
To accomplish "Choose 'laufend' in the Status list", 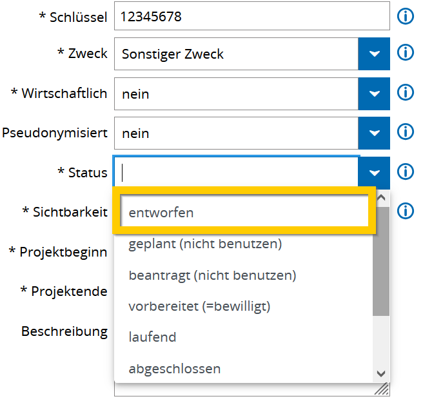I will point(244,337).
